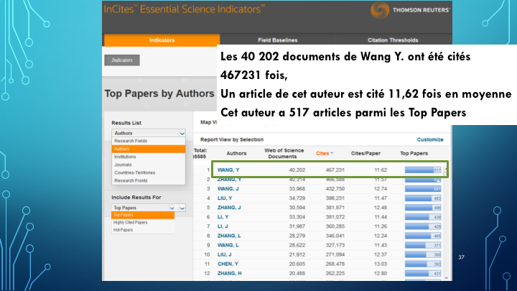Choose highlighted Top Papers option
The image size is (517, 291).
tap(143, 215)
